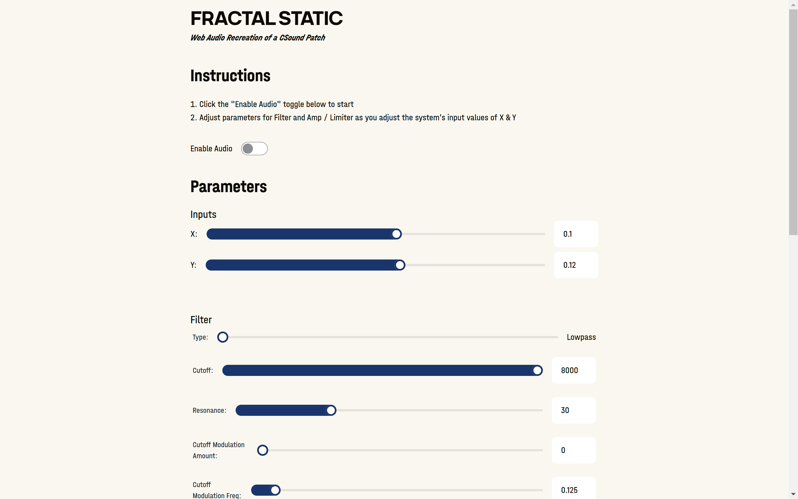
Task: Click the Cutoff Modulation Amount value field
Action: 574,450
